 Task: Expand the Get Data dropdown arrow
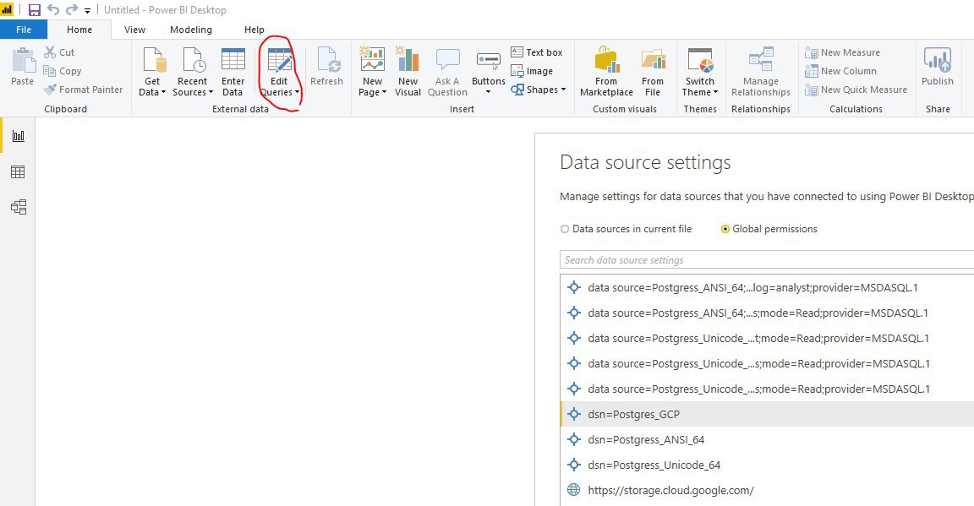[162, 93]
